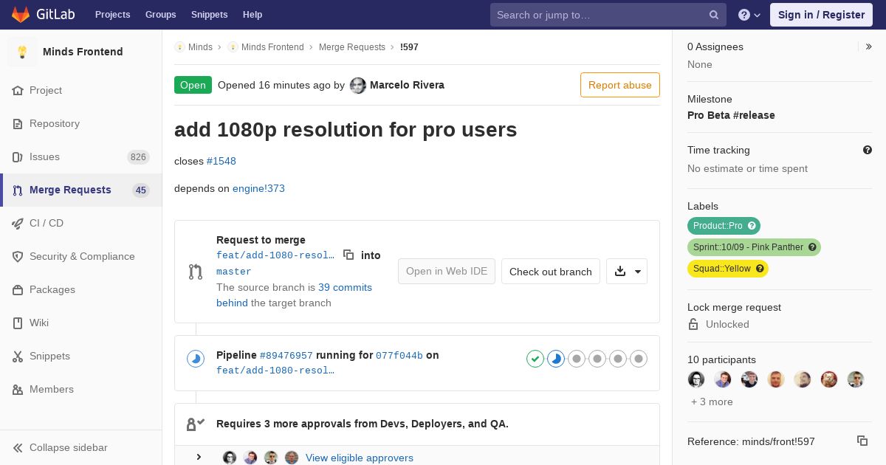Expand the eligible approvers list
The image size is (886, 465).
coord(199,458)
